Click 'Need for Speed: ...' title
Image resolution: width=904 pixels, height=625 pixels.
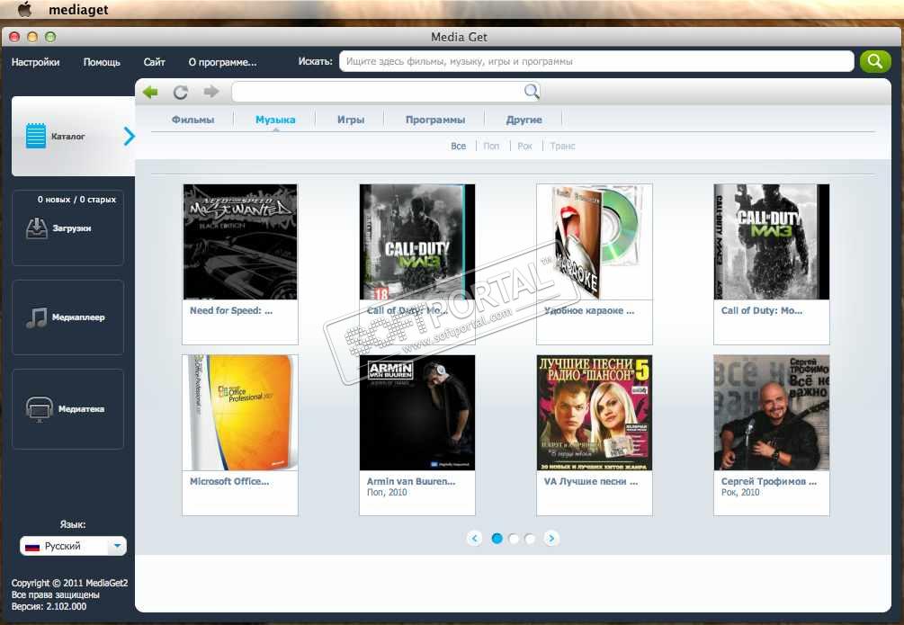click(x=231, y=310)
